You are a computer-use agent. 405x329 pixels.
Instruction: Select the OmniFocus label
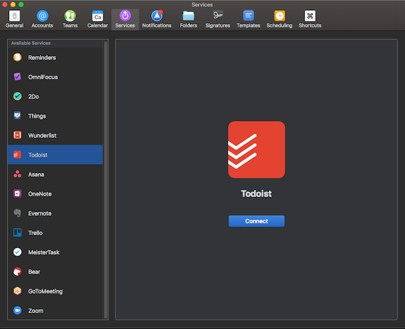click(43, 77)
